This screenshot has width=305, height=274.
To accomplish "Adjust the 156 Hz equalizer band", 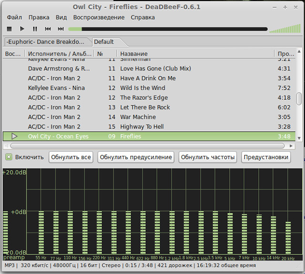I will pyautogui.click(x=85, y=232).
